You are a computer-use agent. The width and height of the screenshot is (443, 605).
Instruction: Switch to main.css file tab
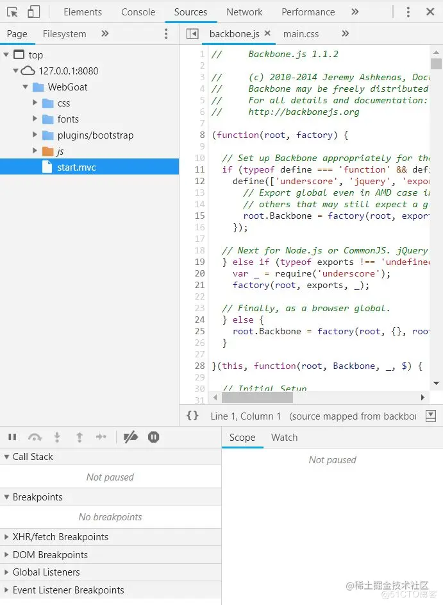tap(301, 34)
